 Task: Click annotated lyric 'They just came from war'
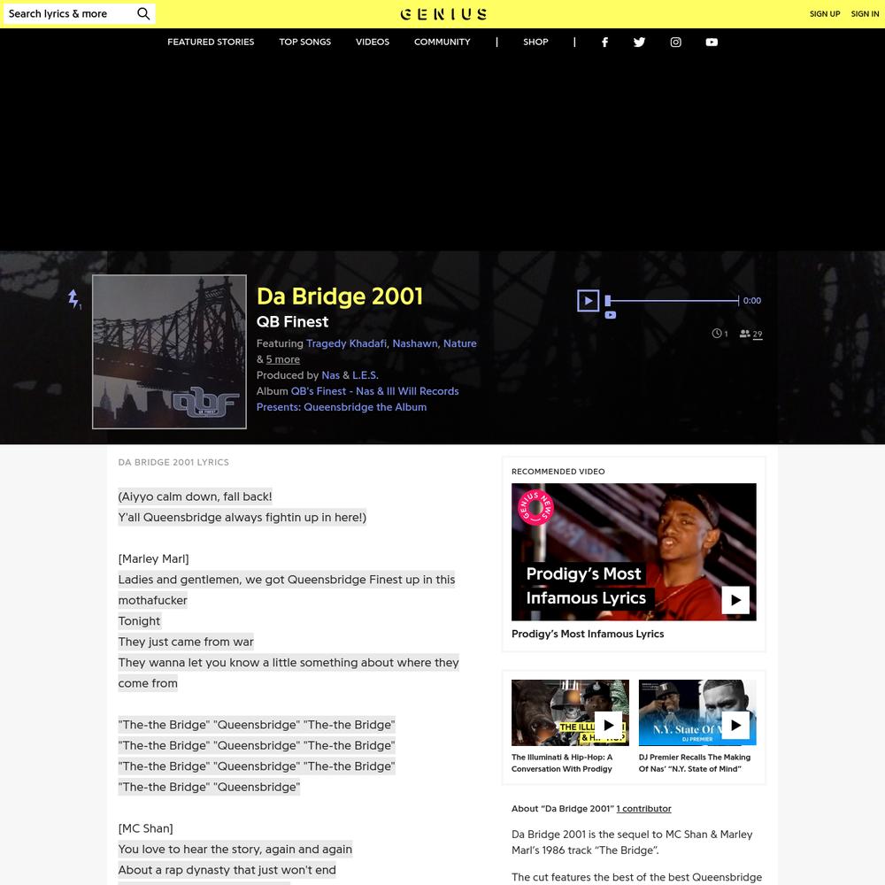(186, 642)
